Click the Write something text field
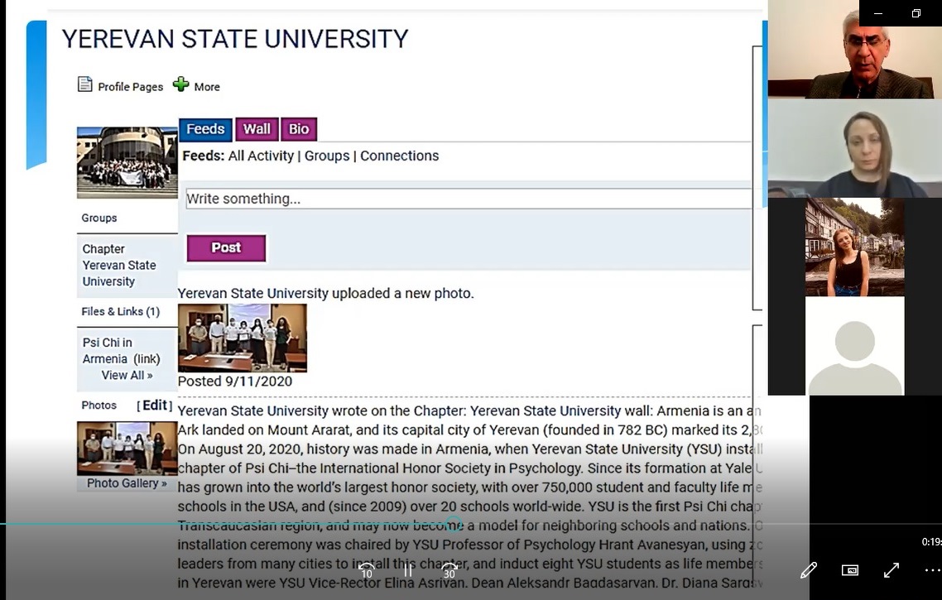Screen dimensions: 942x600 tap(468, 199)
